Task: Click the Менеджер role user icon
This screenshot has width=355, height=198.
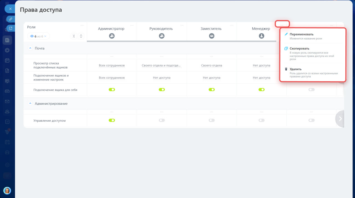Action: coord(261,36)
